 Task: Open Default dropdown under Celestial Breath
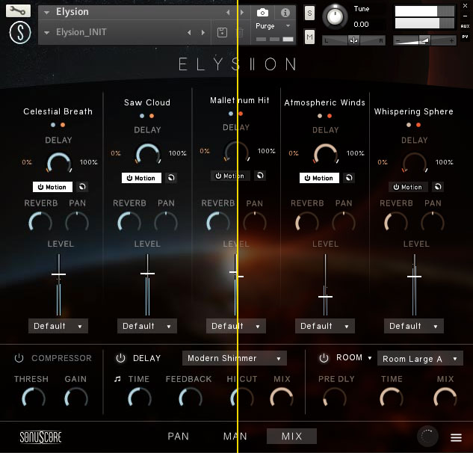pyautogui.click(x=58, y=326)
